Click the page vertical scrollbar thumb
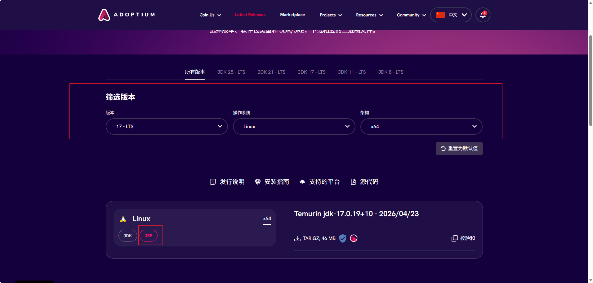The width and height of the screenshot is (593, 283). coord(591,81)
